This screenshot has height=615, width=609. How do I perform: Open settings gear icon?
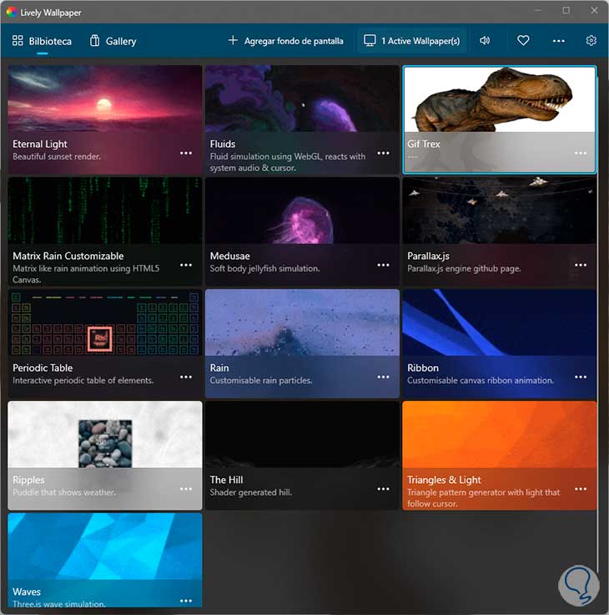591,40
